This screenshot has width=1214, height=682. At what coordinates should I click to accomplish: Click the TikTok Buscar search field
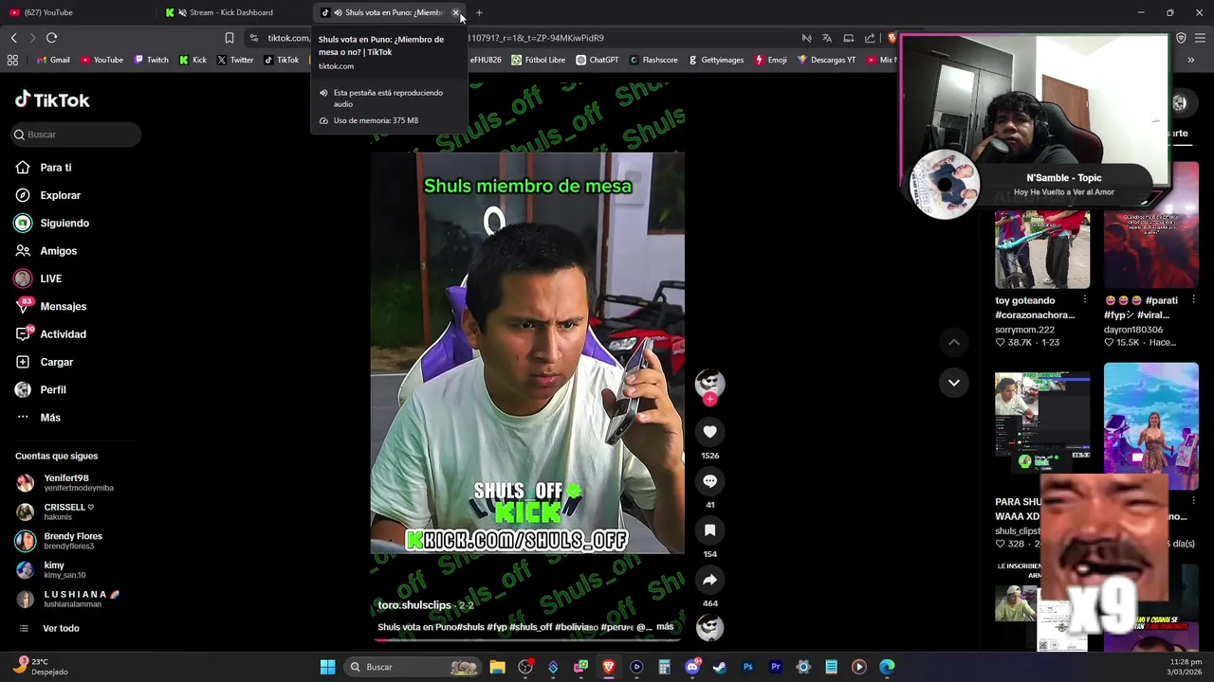pyautogui.click(x=76, y=135)
